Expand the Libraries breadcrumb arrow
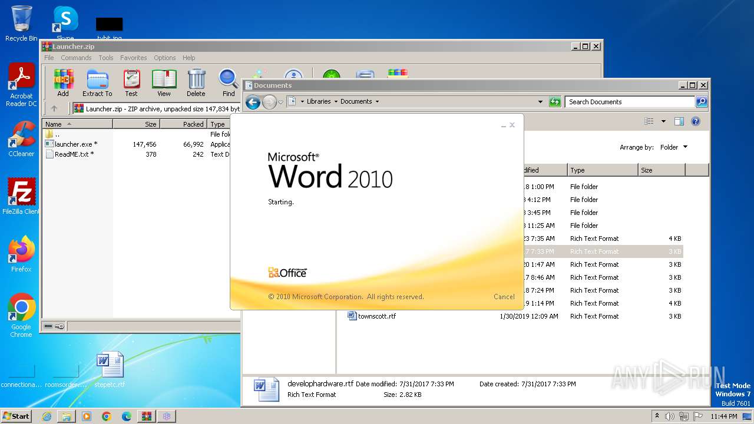The height and width of the screenshot is (424, 754). pos(336,101)
